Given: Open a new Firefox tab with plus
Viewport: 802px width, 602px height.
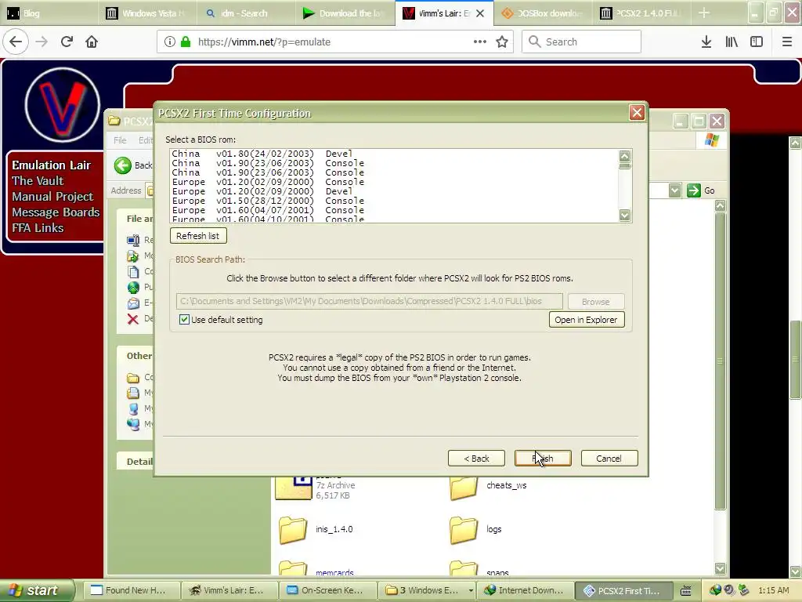Looking at the screenshot, I should 704,13.
